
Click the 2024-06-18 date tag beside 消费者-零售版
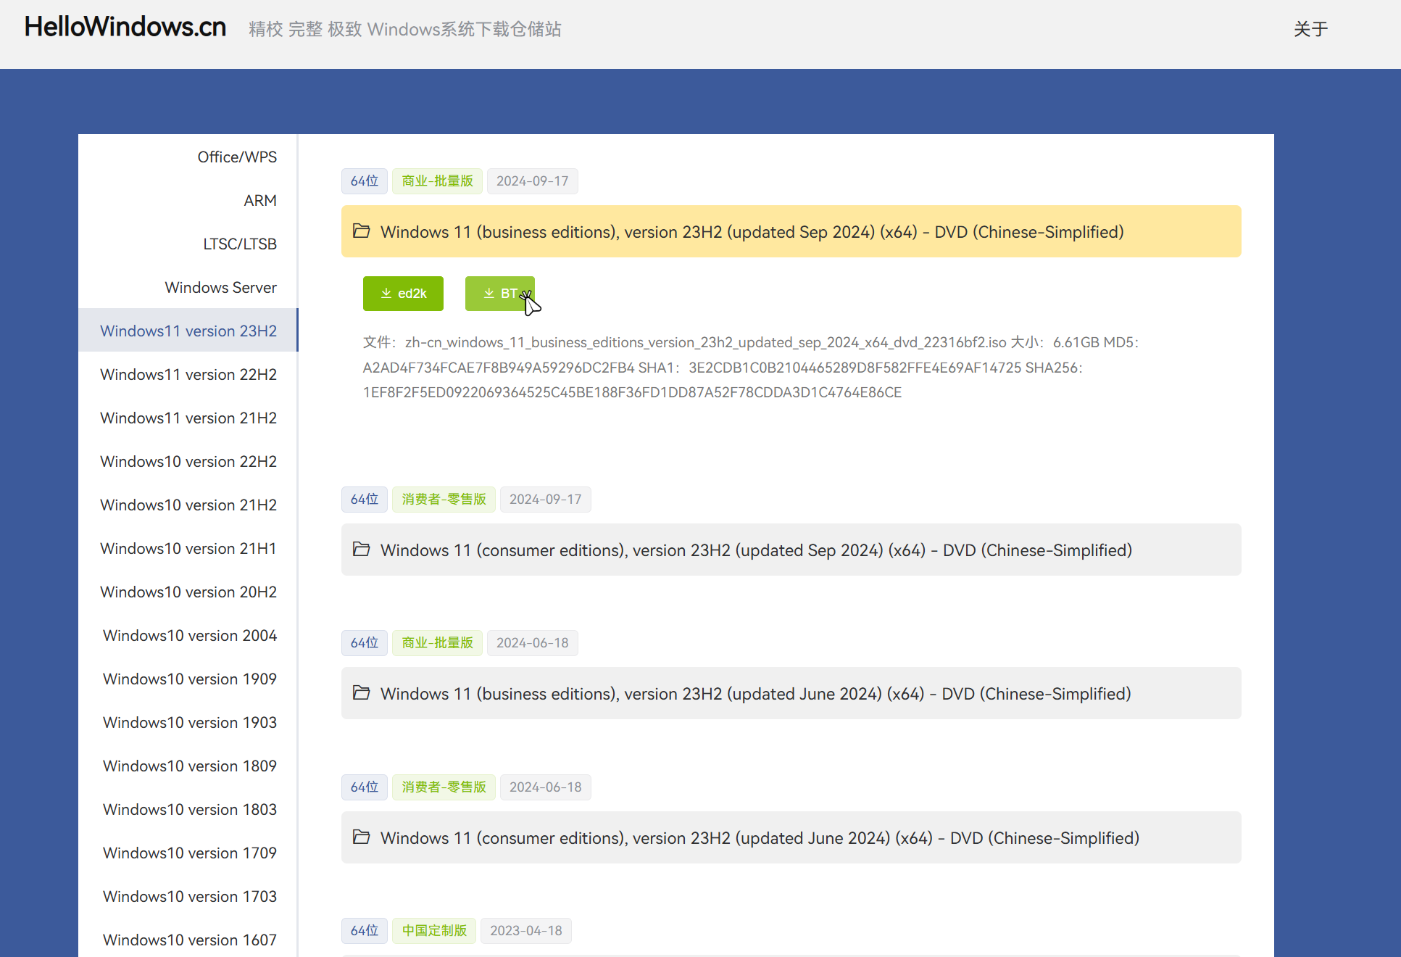point(545,787)
